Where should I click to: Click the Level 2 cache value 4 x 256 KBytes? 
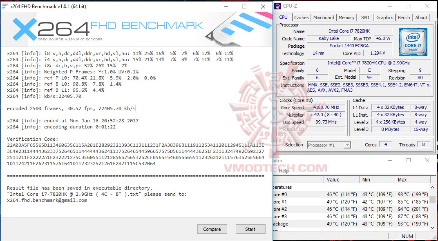point(390,122)
